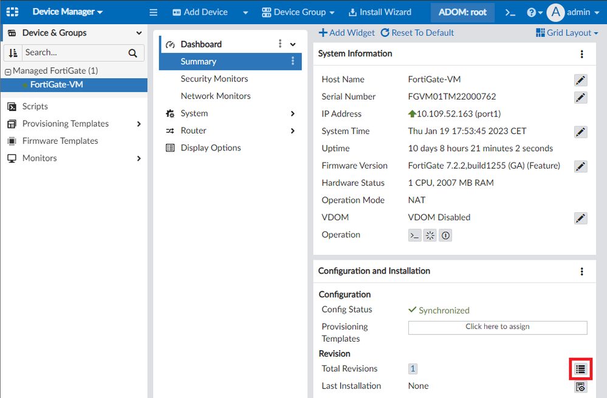Select FortiGate-VM in the device tree
Viewport: 607px width, 398px height.
click(x=57, y=85)
